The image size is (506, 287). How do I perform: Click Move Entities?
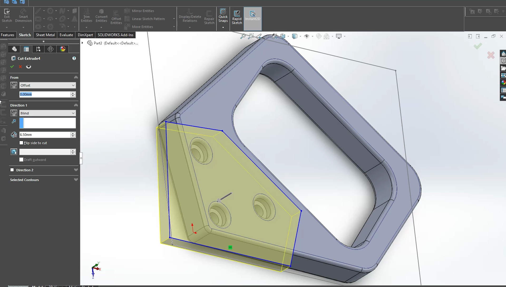point(139,27)
